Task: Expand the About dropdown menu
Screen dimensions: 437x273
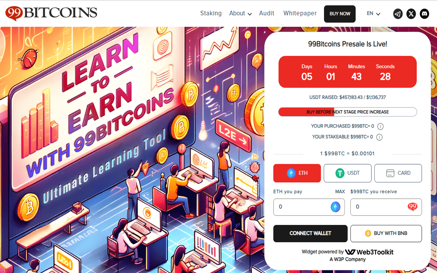Action: point(240,13)
